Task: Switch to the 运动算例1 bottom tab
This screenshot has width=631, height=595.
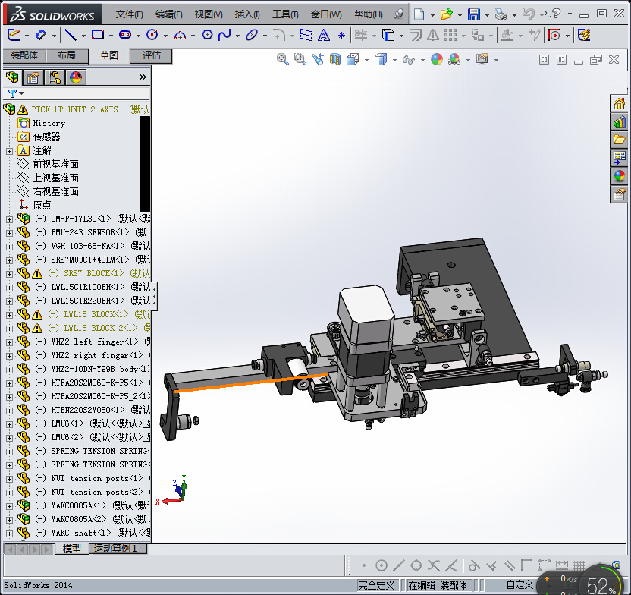Action: pyautogui.click(x=115, y=549)
